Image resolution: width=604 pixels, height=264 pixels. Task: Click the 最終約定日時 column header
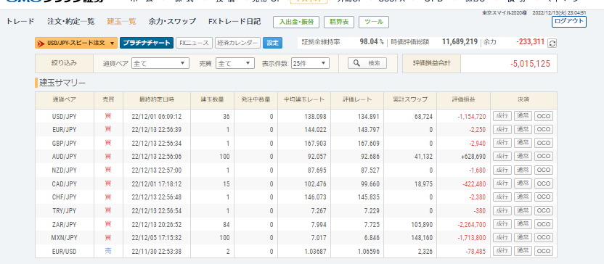[156, 99]
